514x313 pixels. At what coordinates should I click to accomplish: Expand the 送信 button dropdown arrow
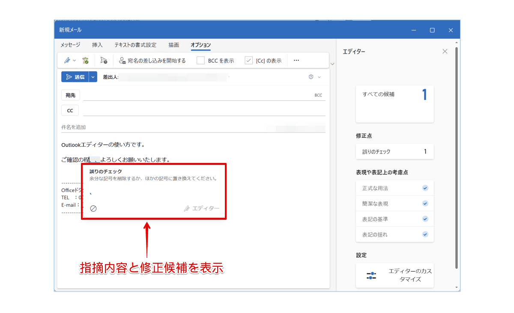tap(94, 77)
